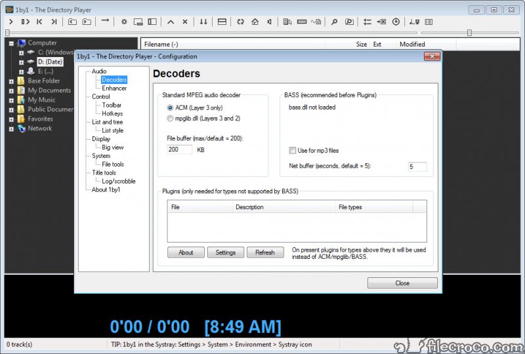The width and height of the screenshot is (525, 354).
Task: Expand the D: (Date) drive node
Action: coord(22,62)
